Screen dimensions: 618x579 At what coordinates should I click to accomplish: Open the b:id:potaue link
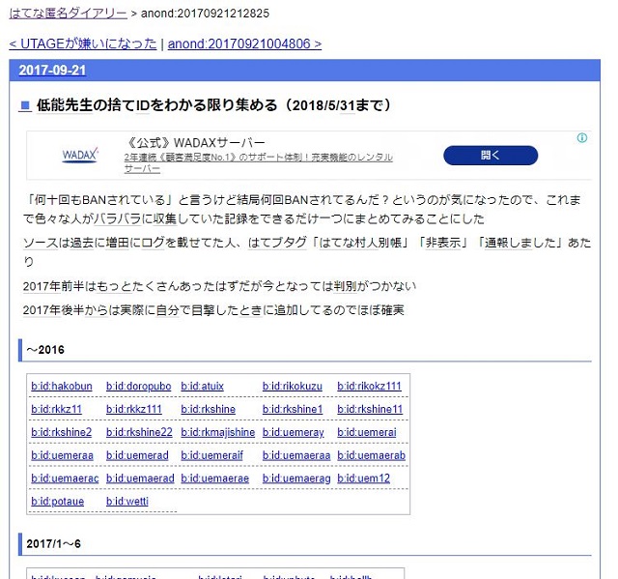pyautogui.click(x=57, y=502)
